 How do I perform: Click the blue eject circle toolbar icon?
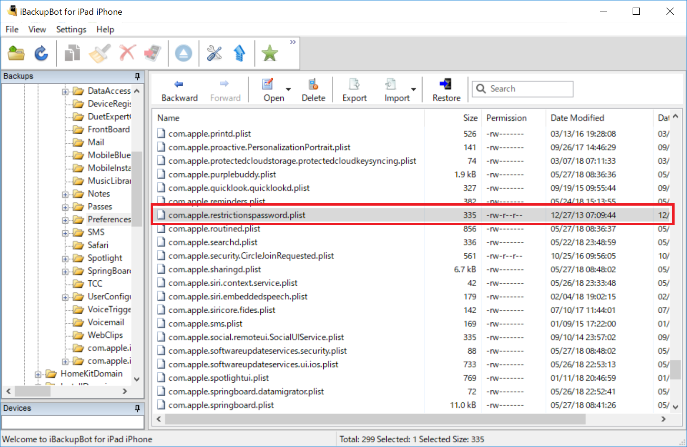[x=184, y=53]
